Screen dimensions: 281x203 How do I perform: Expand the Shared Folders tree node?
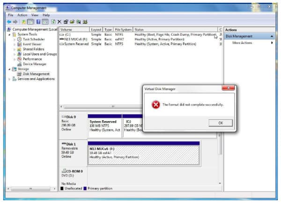(x=15, y=50)
